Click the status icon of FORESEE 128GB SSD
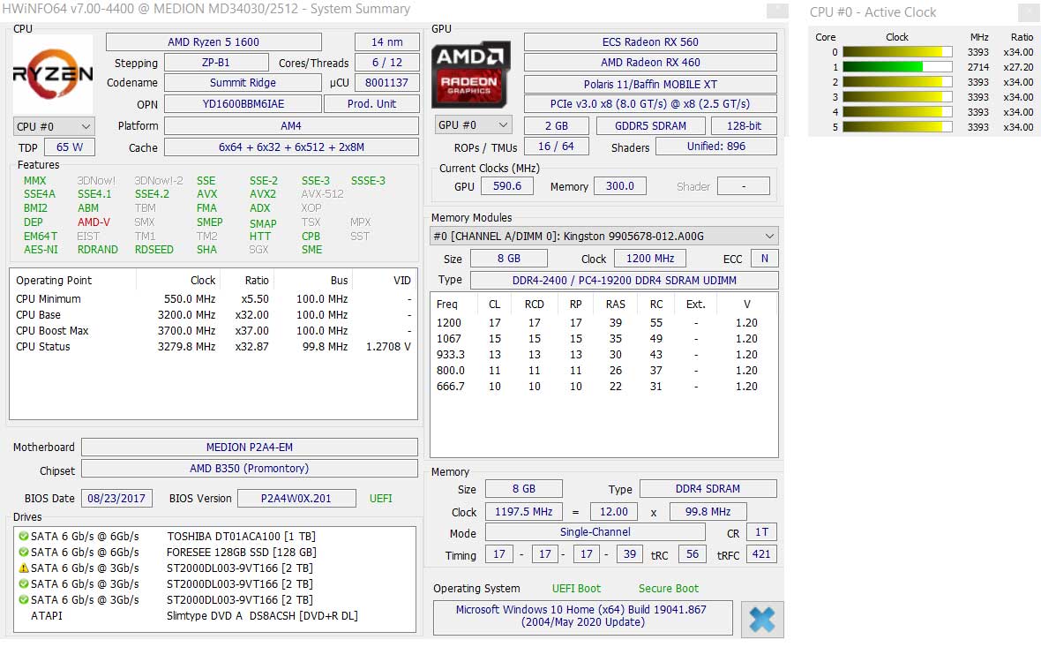The image size is (1041, 647). pyautogui.click(x=23, y=552)
